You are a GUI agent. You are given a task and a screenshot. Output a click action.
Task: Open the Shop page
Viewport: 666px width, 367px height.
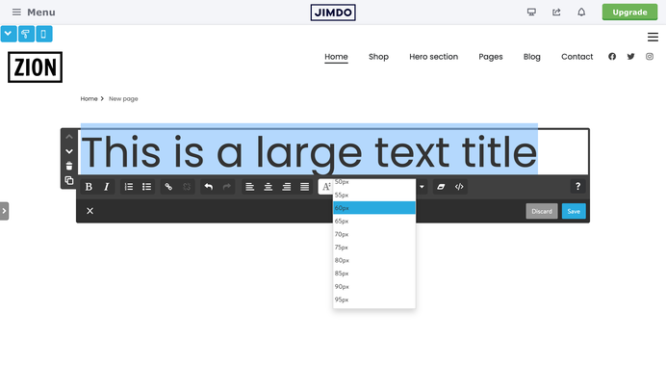[x=378, y=57]
